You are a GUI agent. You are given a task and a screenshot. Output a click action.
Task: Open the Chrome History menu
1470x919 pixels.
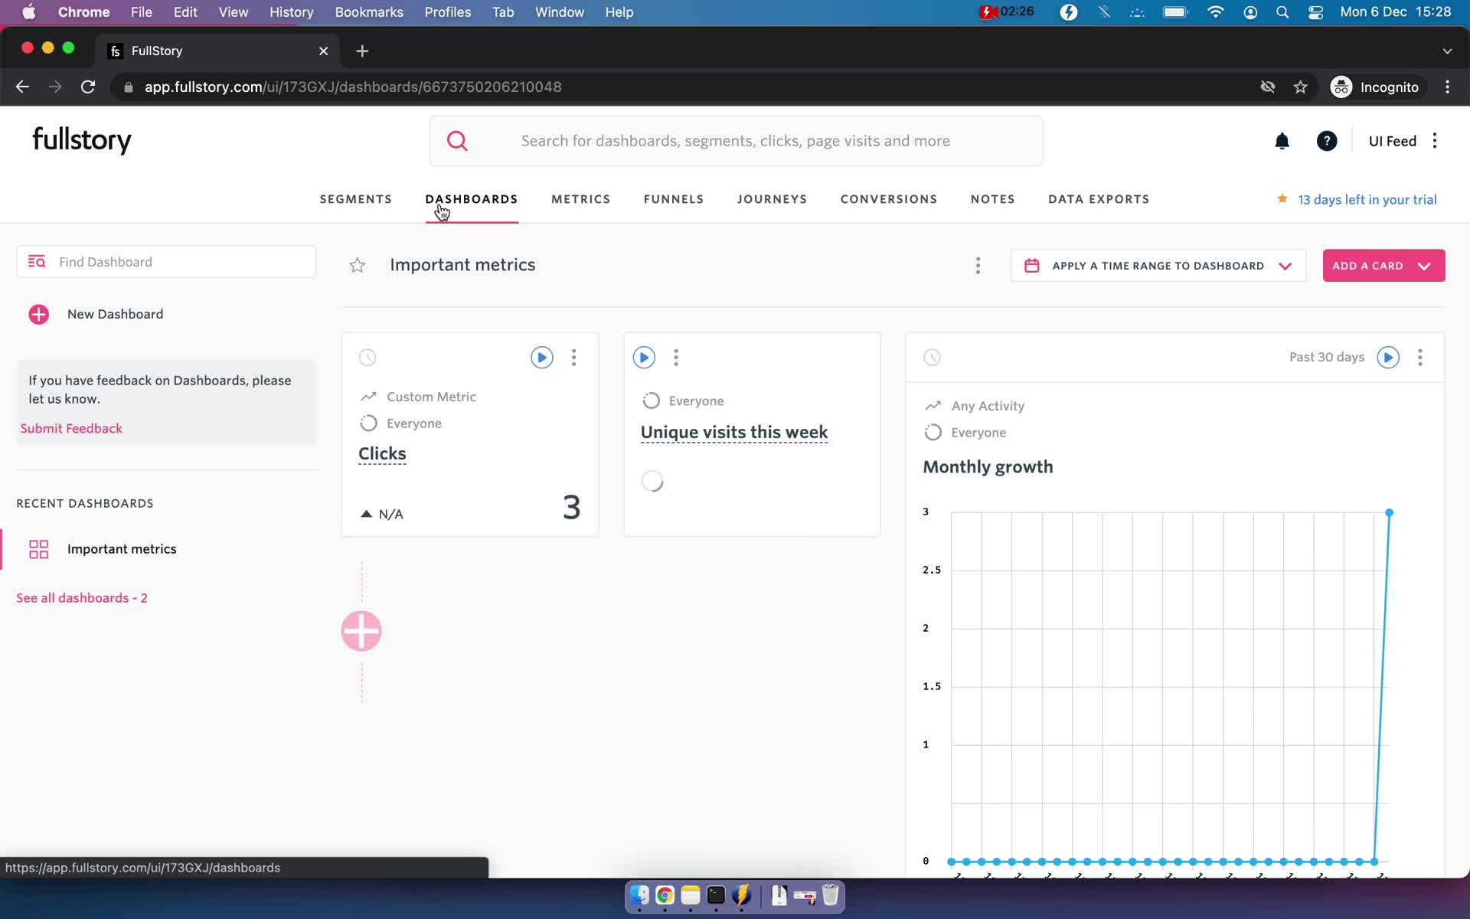pos(291,12)
